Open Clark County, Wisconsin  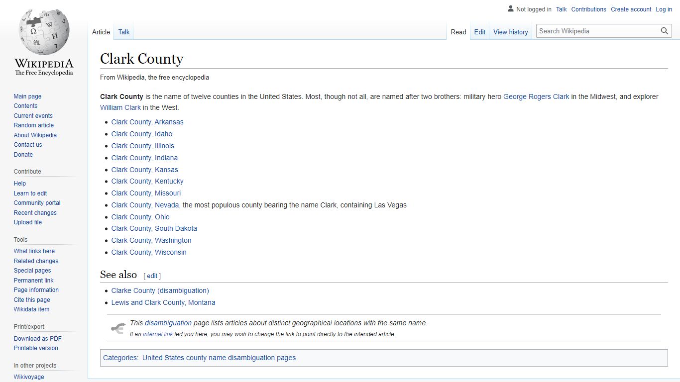(x=149, y=252)
